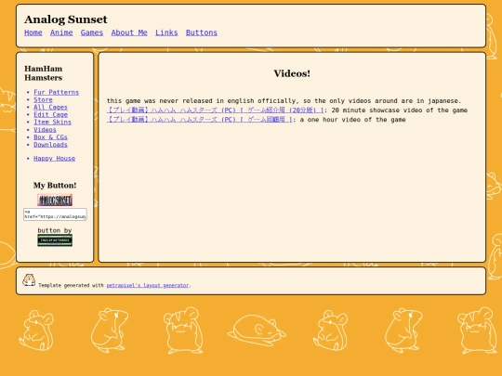Open the Links page
502x376 pixels.
[x=166, y=32]
